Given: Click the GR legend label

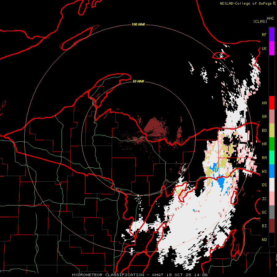Looking at the screenshot, I should [264, 117].
